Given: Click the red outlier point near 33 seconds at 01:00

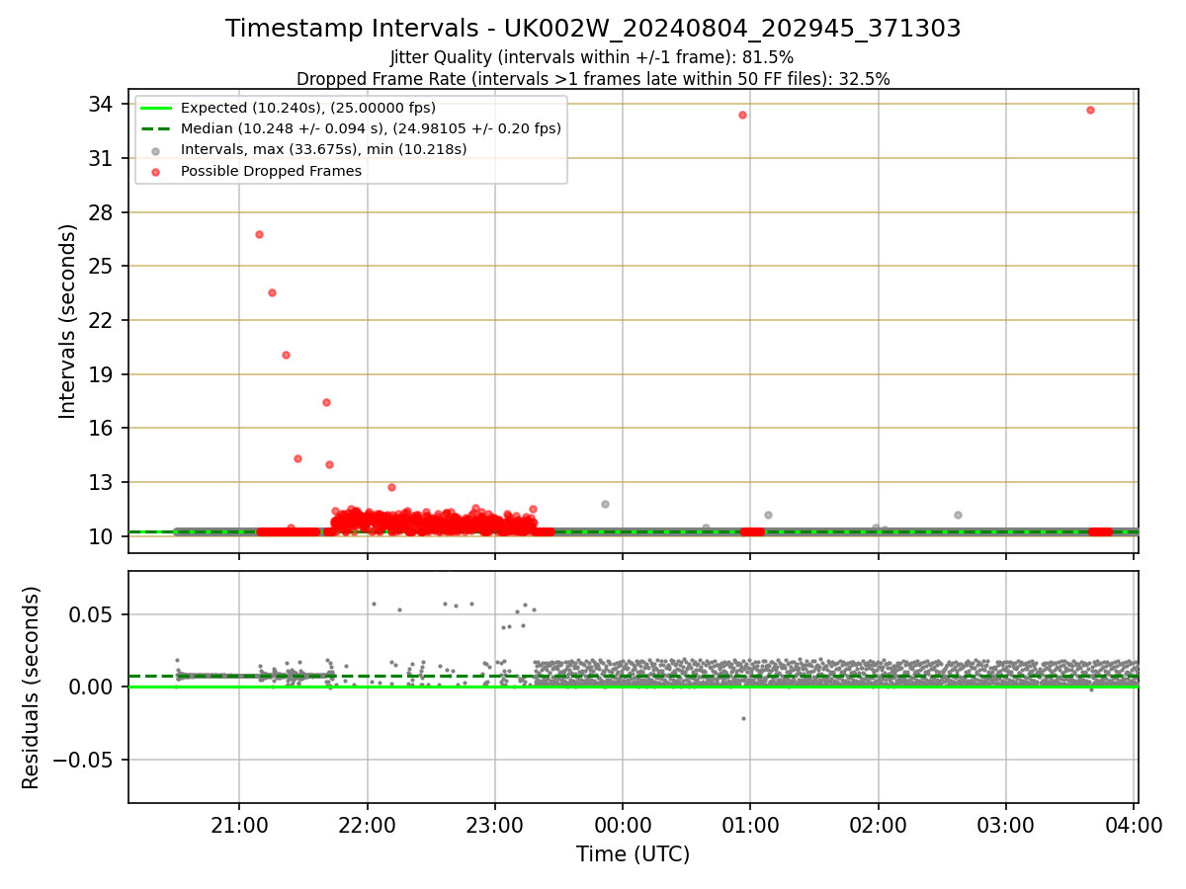Looking at the screenshot, I should (742, 115).
